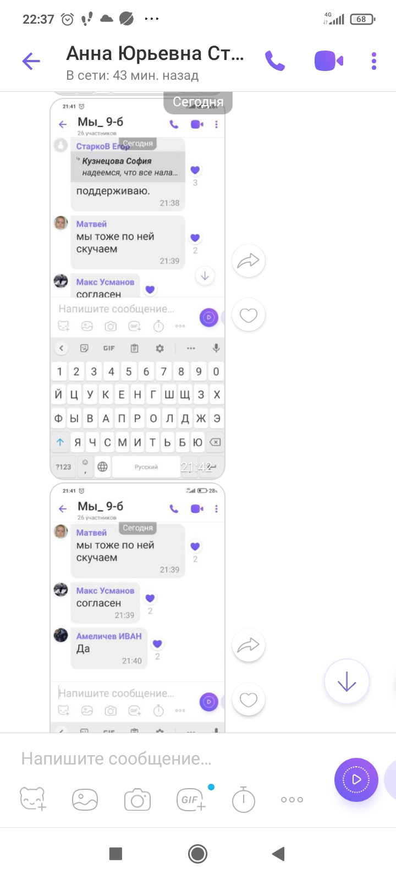Open the GIF creator icon
Image resolution: width=396 pixels, height=880 pixels.
tap(191, 799)
